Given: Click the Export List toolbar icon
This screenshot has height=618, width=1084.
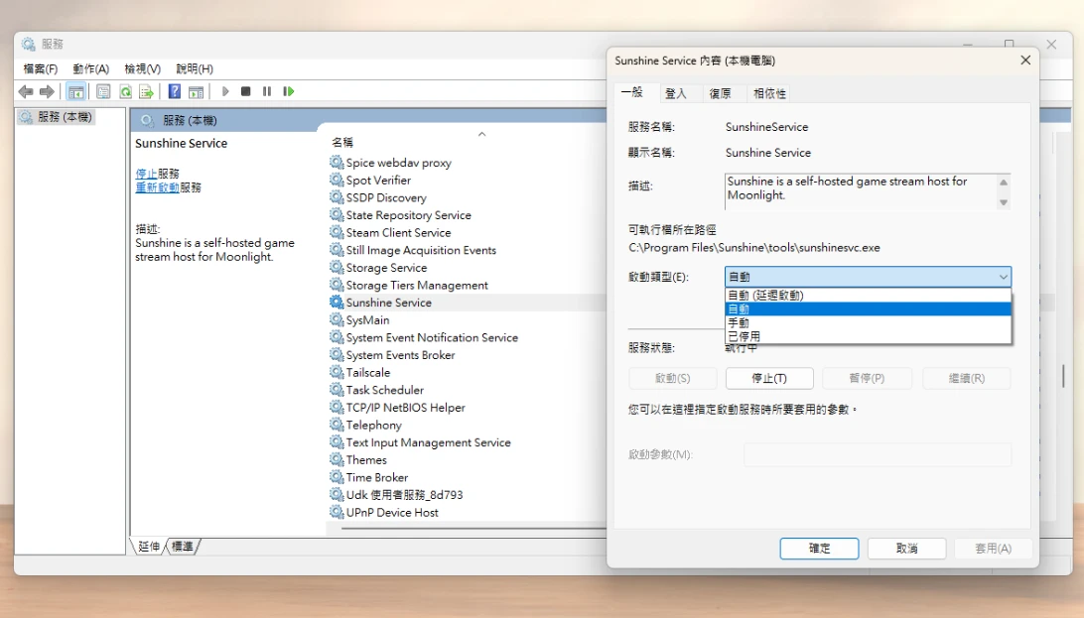Looking at the screenshot, I should (146, 91).
